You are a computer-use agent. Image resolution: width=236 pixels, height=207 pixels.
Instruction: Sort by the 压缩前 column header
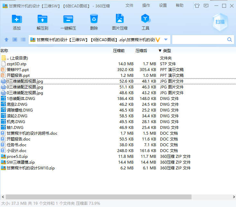[118, 50]
